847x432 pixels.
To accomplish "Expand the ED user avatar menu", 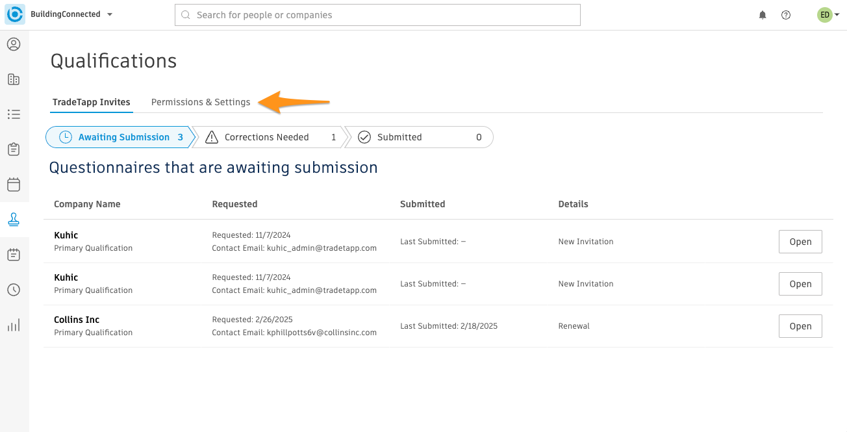I will click(x=828, y=15).
